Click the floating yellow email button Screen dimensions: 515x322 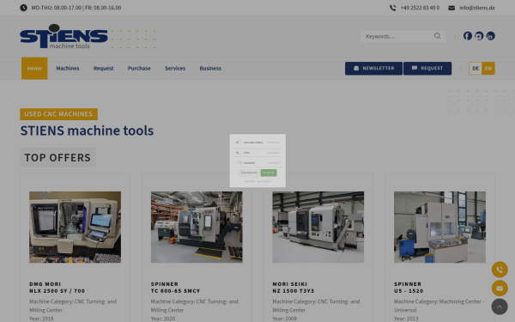[x=500, y=289]
